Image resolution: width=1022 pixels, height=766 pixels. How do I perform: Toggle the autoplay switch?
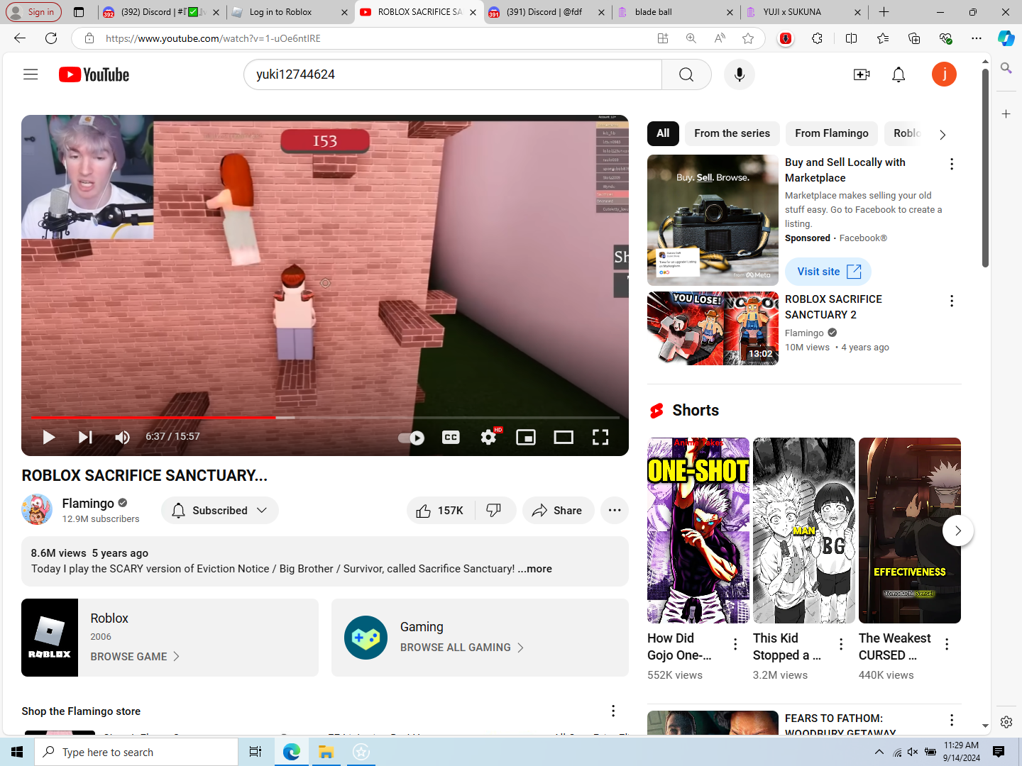(412, 438)
